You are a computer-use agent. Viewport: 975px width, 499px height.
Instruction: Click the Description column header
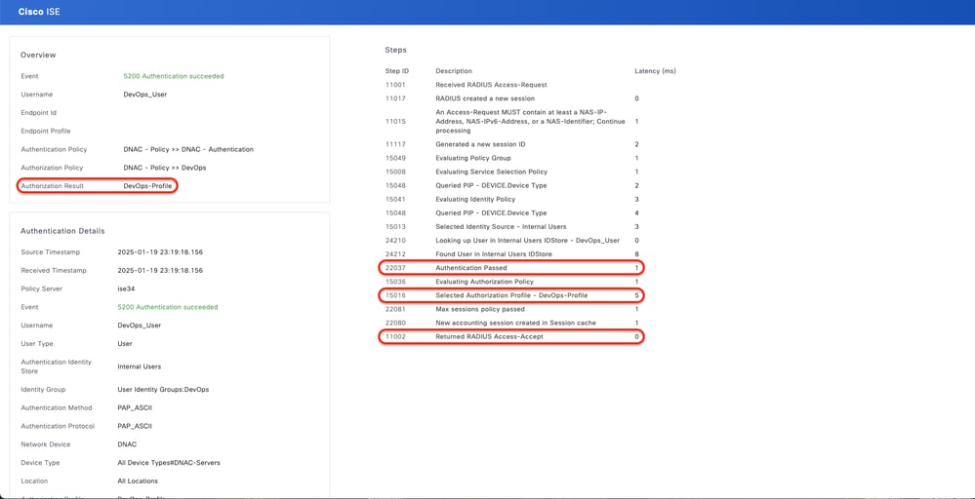click(454, 71)
